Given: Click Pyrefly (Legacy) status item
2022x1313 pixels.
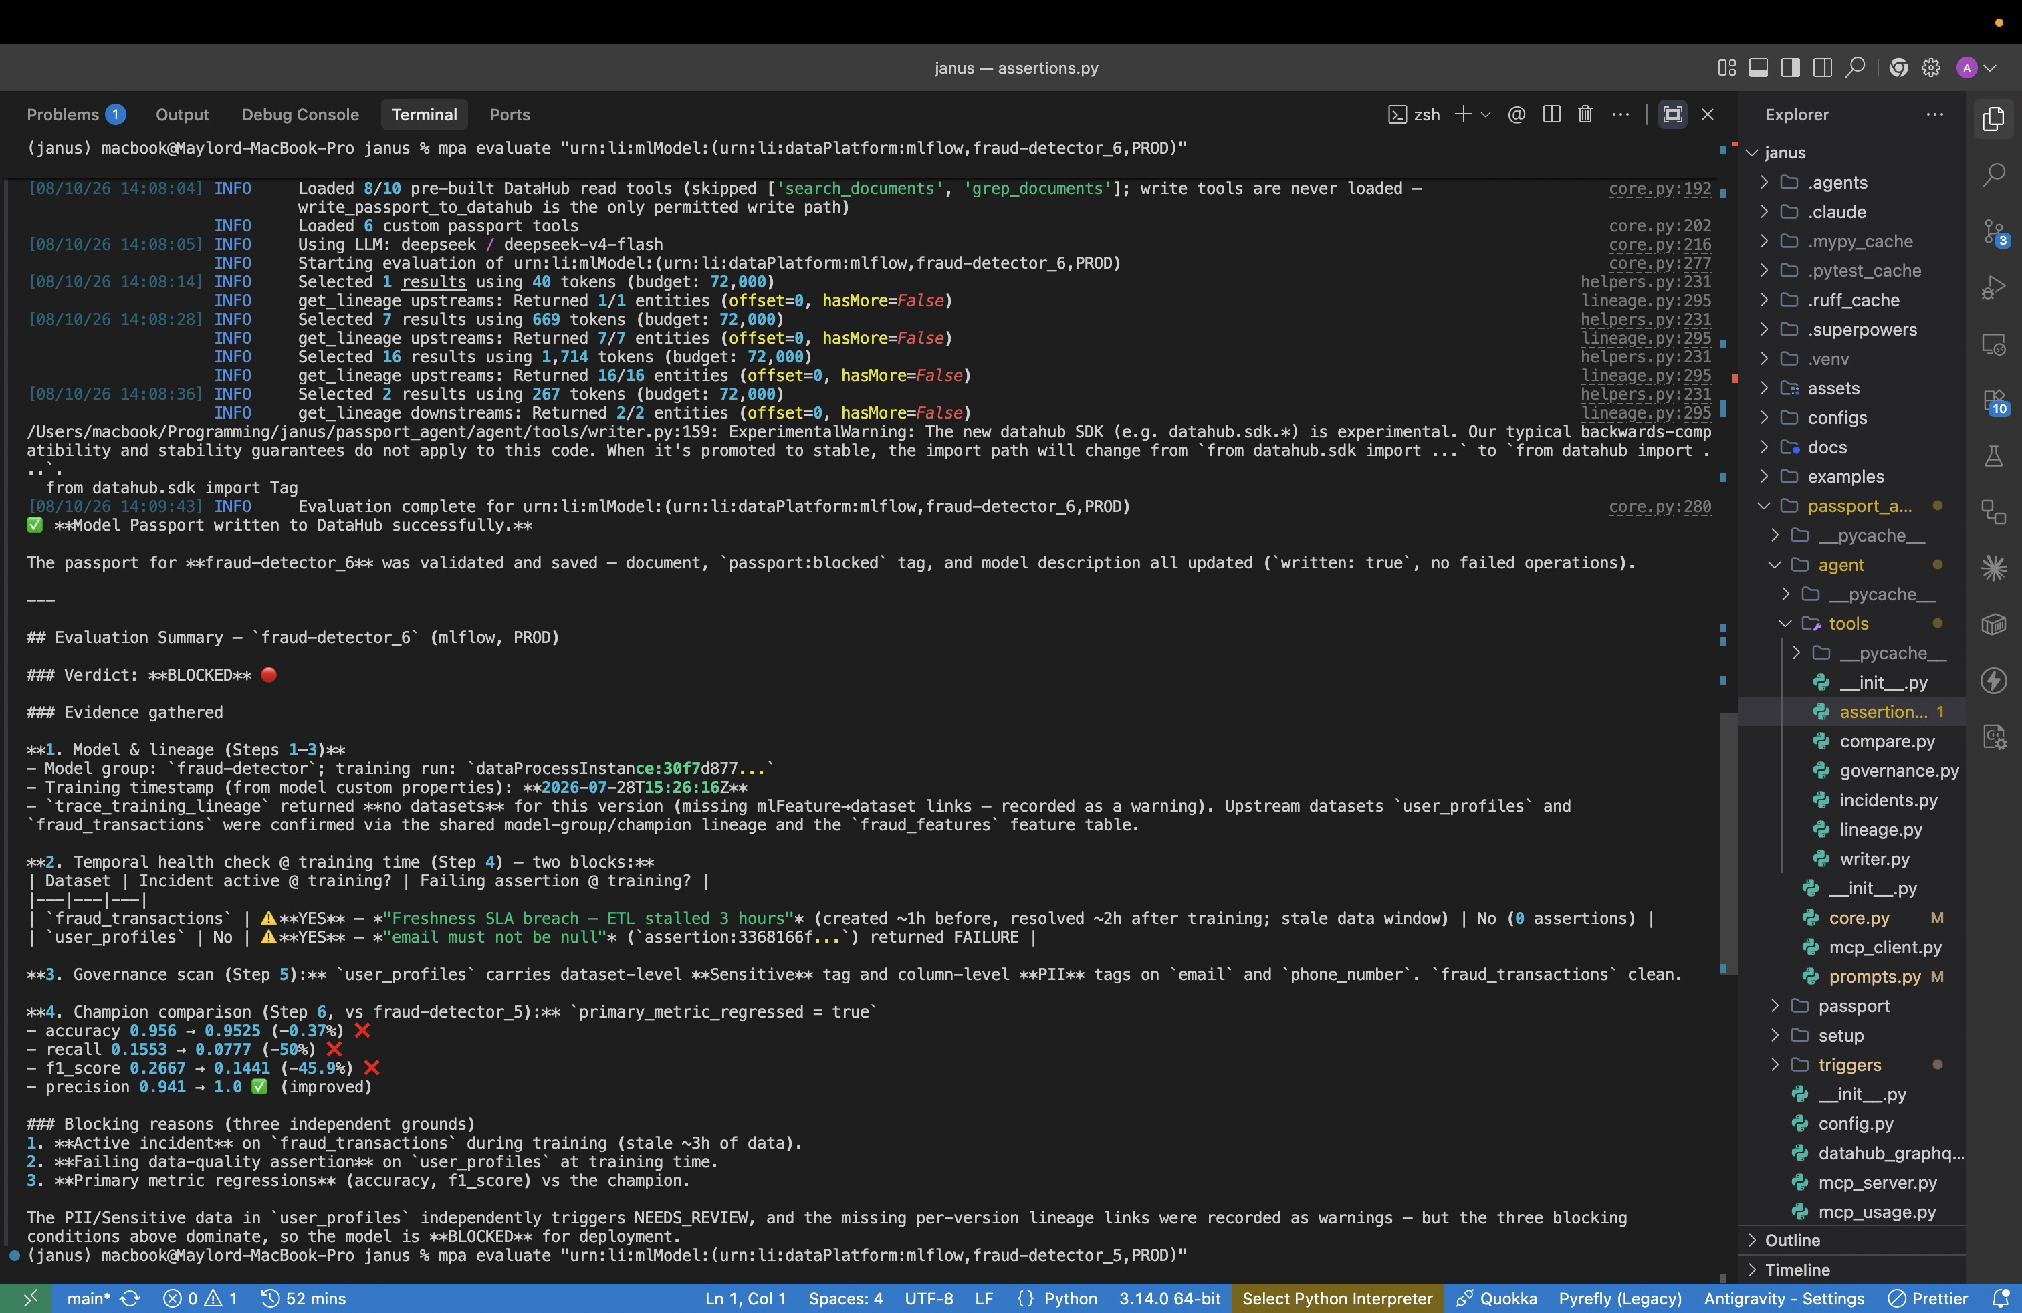Looking at the screenshot, I should [x=1619, y=1298].
